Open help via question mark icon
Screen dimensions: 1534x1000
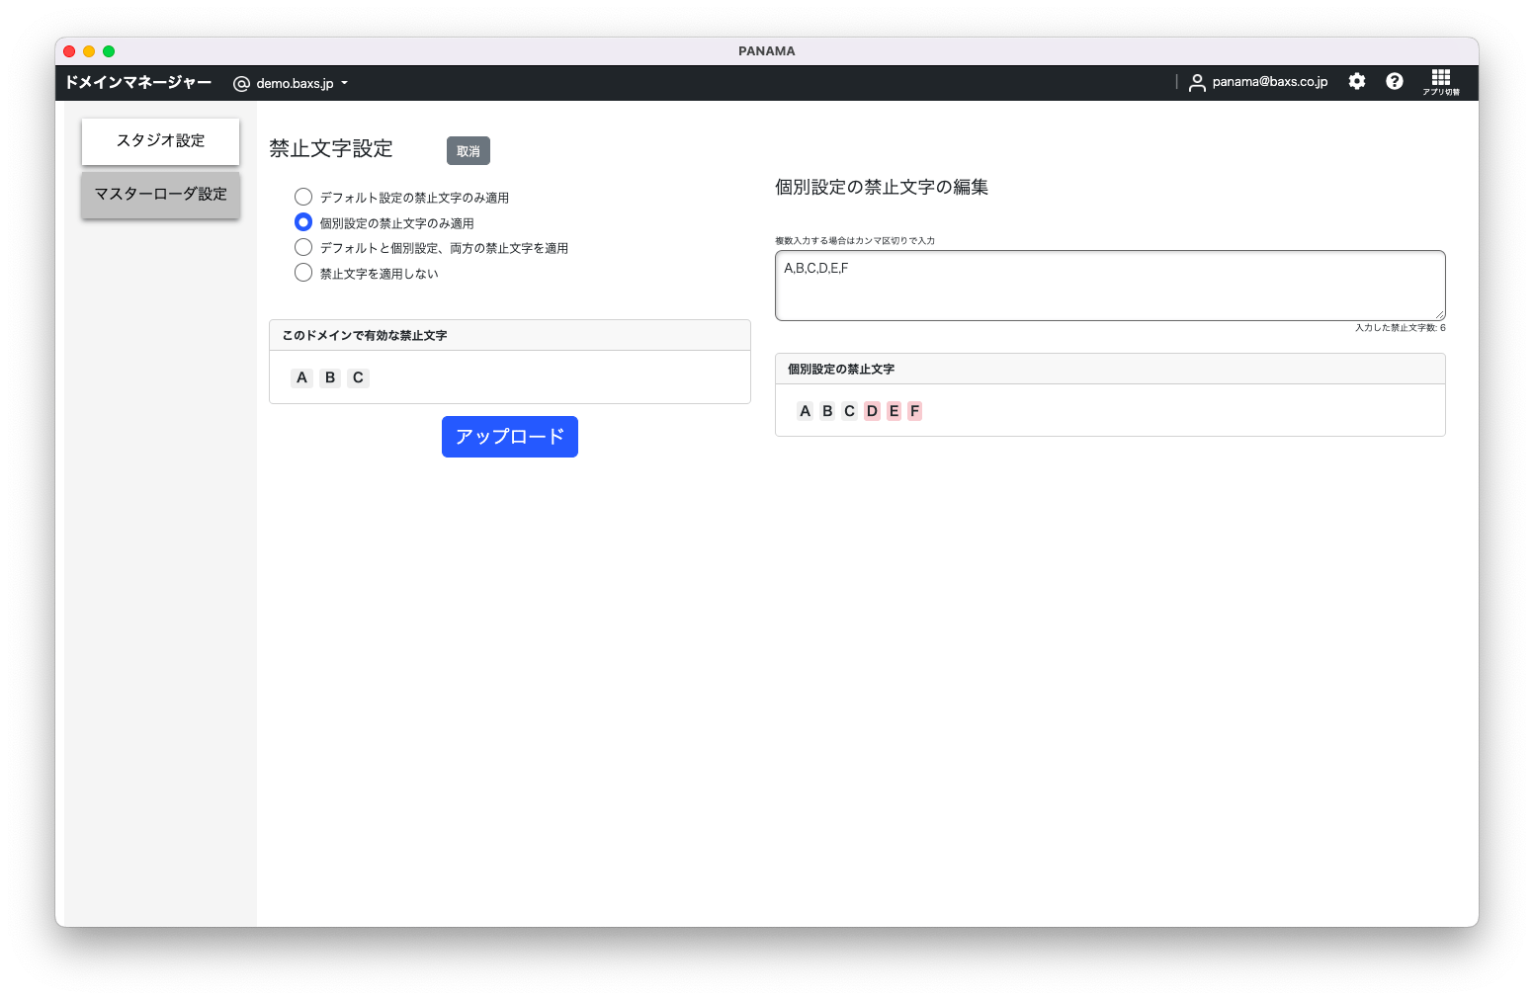[1395, 82]
